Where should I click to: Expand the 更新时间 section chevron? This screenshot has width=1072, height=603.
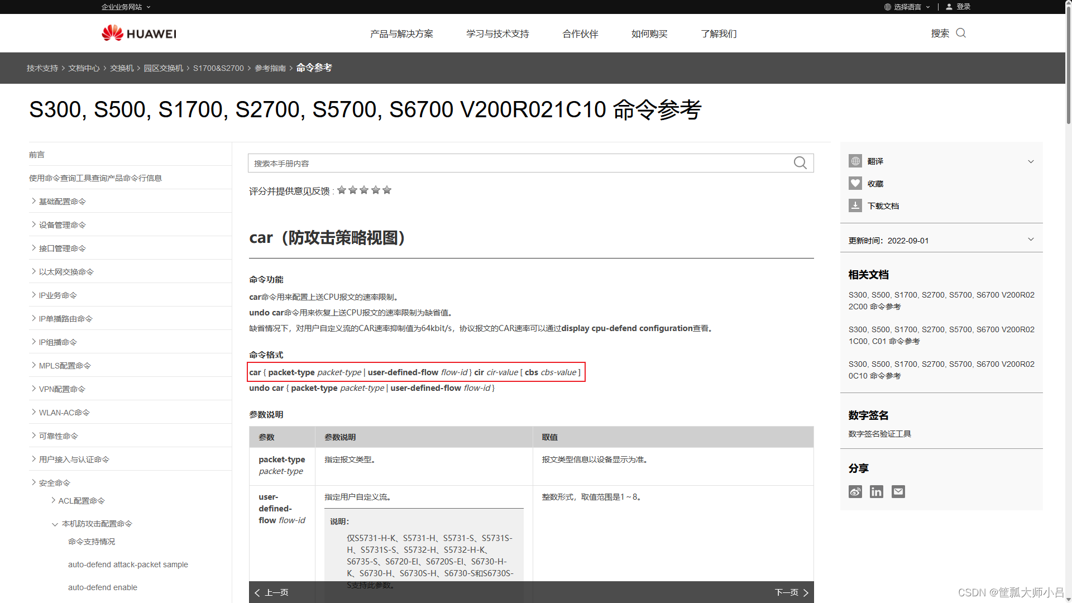pyautogui.click(x=1031, y=239)
